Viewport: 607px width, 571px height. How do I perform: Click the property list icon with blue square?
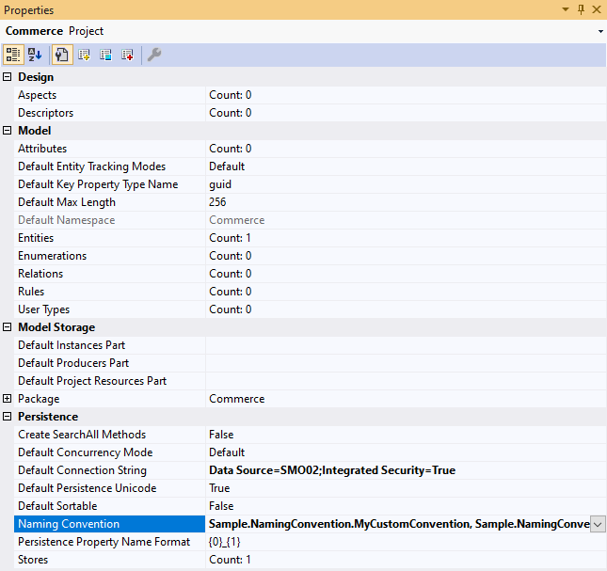[105, 55]
